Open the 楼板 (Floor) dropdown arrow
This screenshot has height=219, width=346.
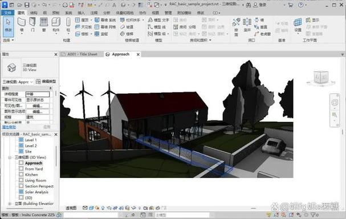coord(91,34)
